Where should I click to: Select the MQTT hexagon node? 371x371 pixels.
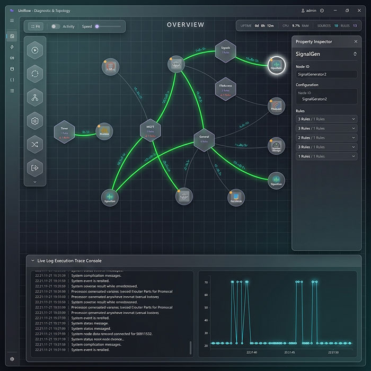[150, 130]
